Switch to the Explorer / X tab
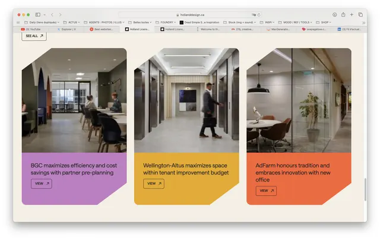 click(x=66, y=29)
